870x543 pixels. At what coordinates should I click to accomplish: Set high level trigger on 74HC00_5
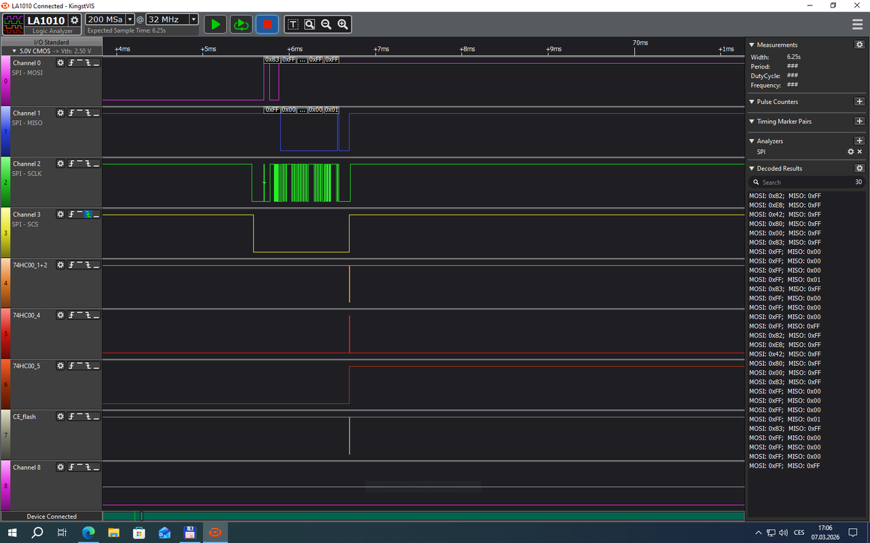[x=80, y=366]
